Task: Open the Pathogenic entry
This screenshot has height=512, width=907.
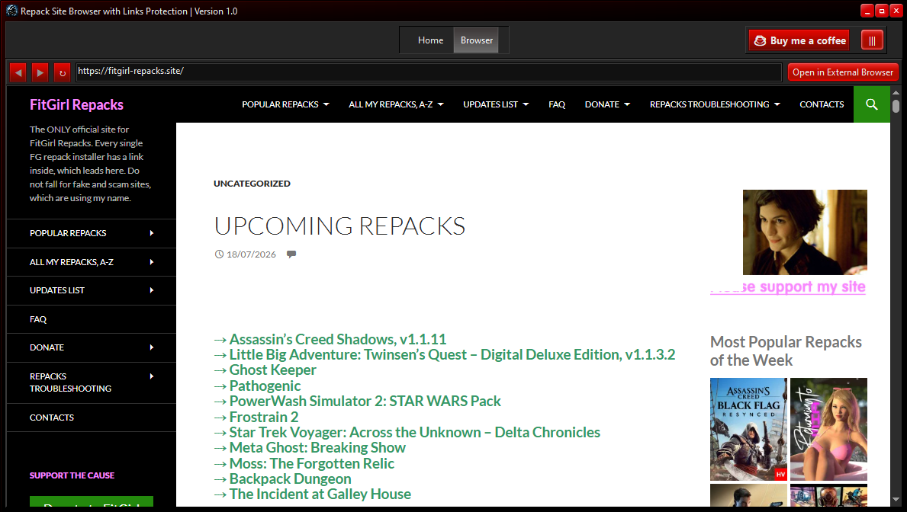Action: click(265, 386)
